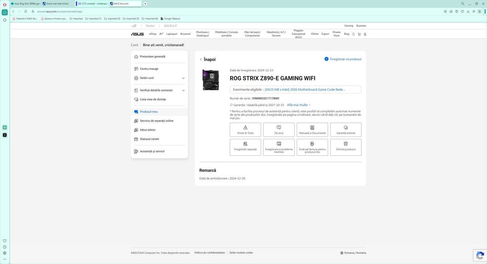Open Manuale și Documente tile
Viewport: 487px width, 264px height.
(312, 130)
